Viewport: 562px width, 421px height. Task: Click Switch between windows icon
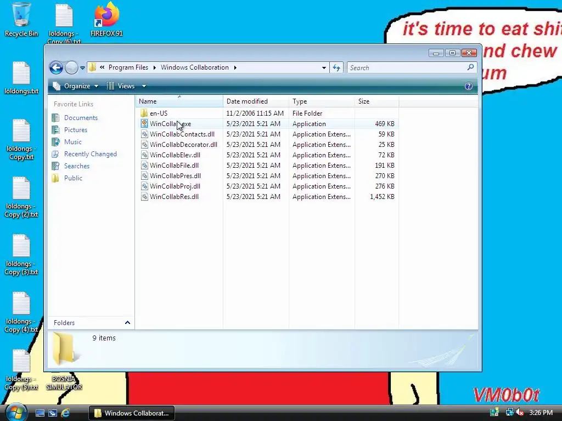click(x=53, y=413)
